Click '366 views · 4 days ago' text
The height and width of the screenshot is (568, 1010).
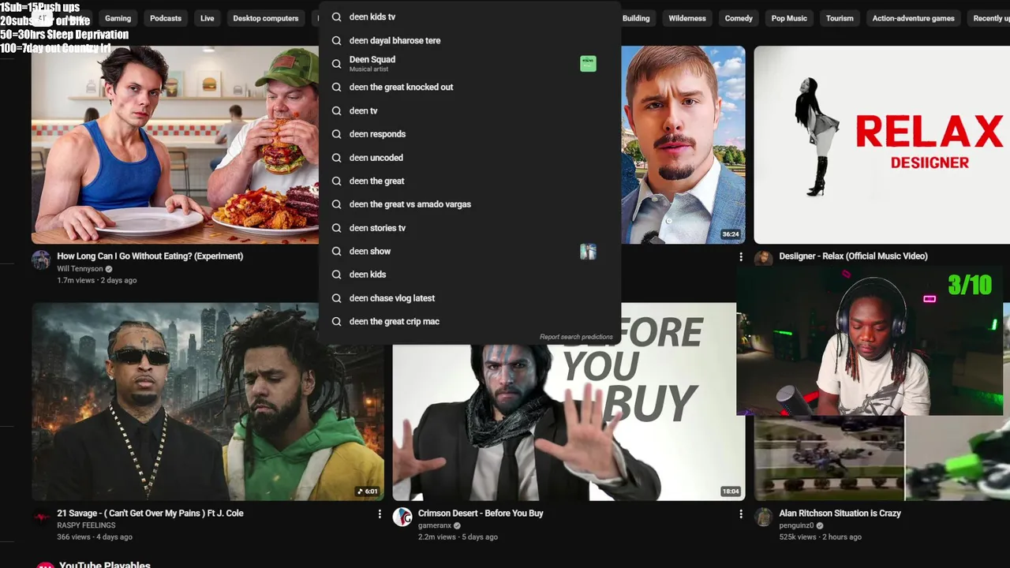coord(95,537)
